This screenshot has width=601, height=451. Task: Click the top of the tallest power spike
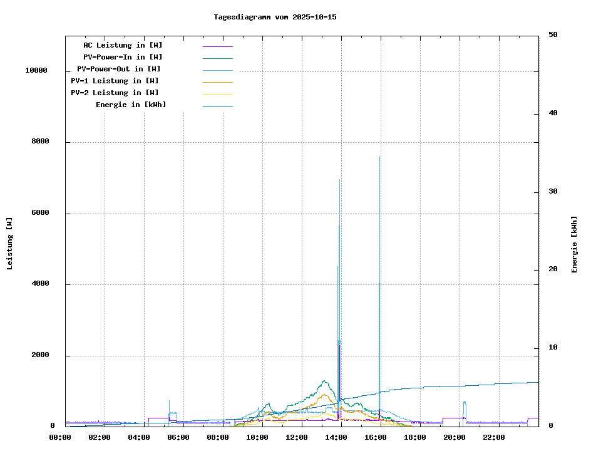[379, 157]
